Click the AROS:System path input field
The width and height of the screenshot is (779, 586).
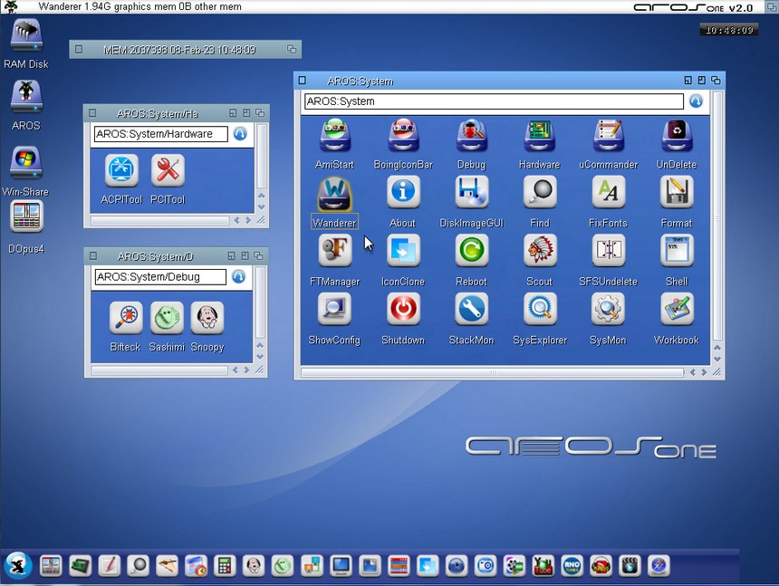[x=494, y=101]
